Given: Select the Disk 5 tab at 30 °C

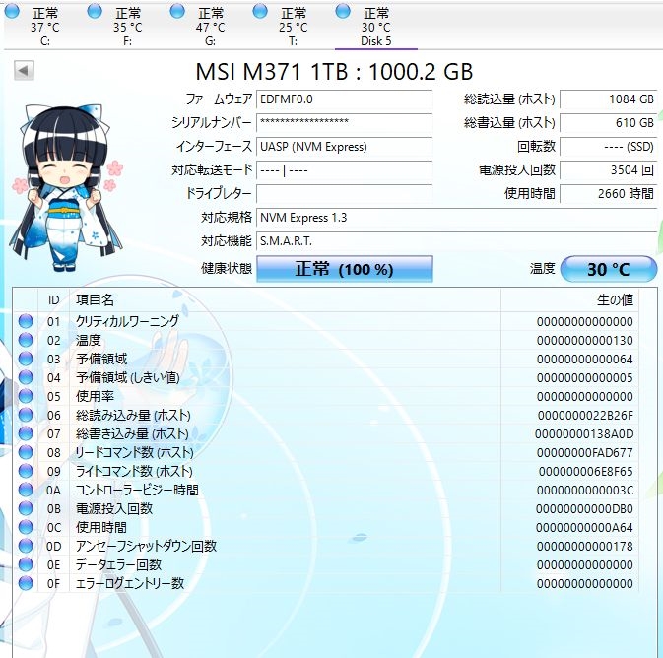Looking at the screenshot, I should pos(376,27).
